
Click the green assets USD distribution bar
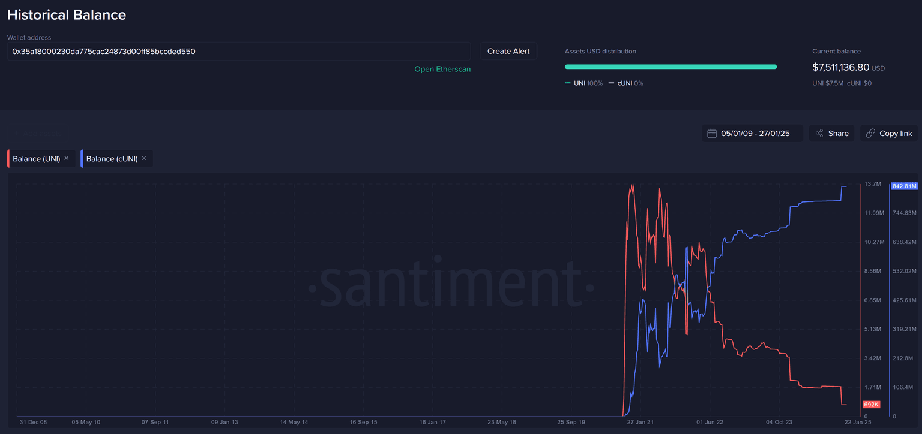(670, 67)
